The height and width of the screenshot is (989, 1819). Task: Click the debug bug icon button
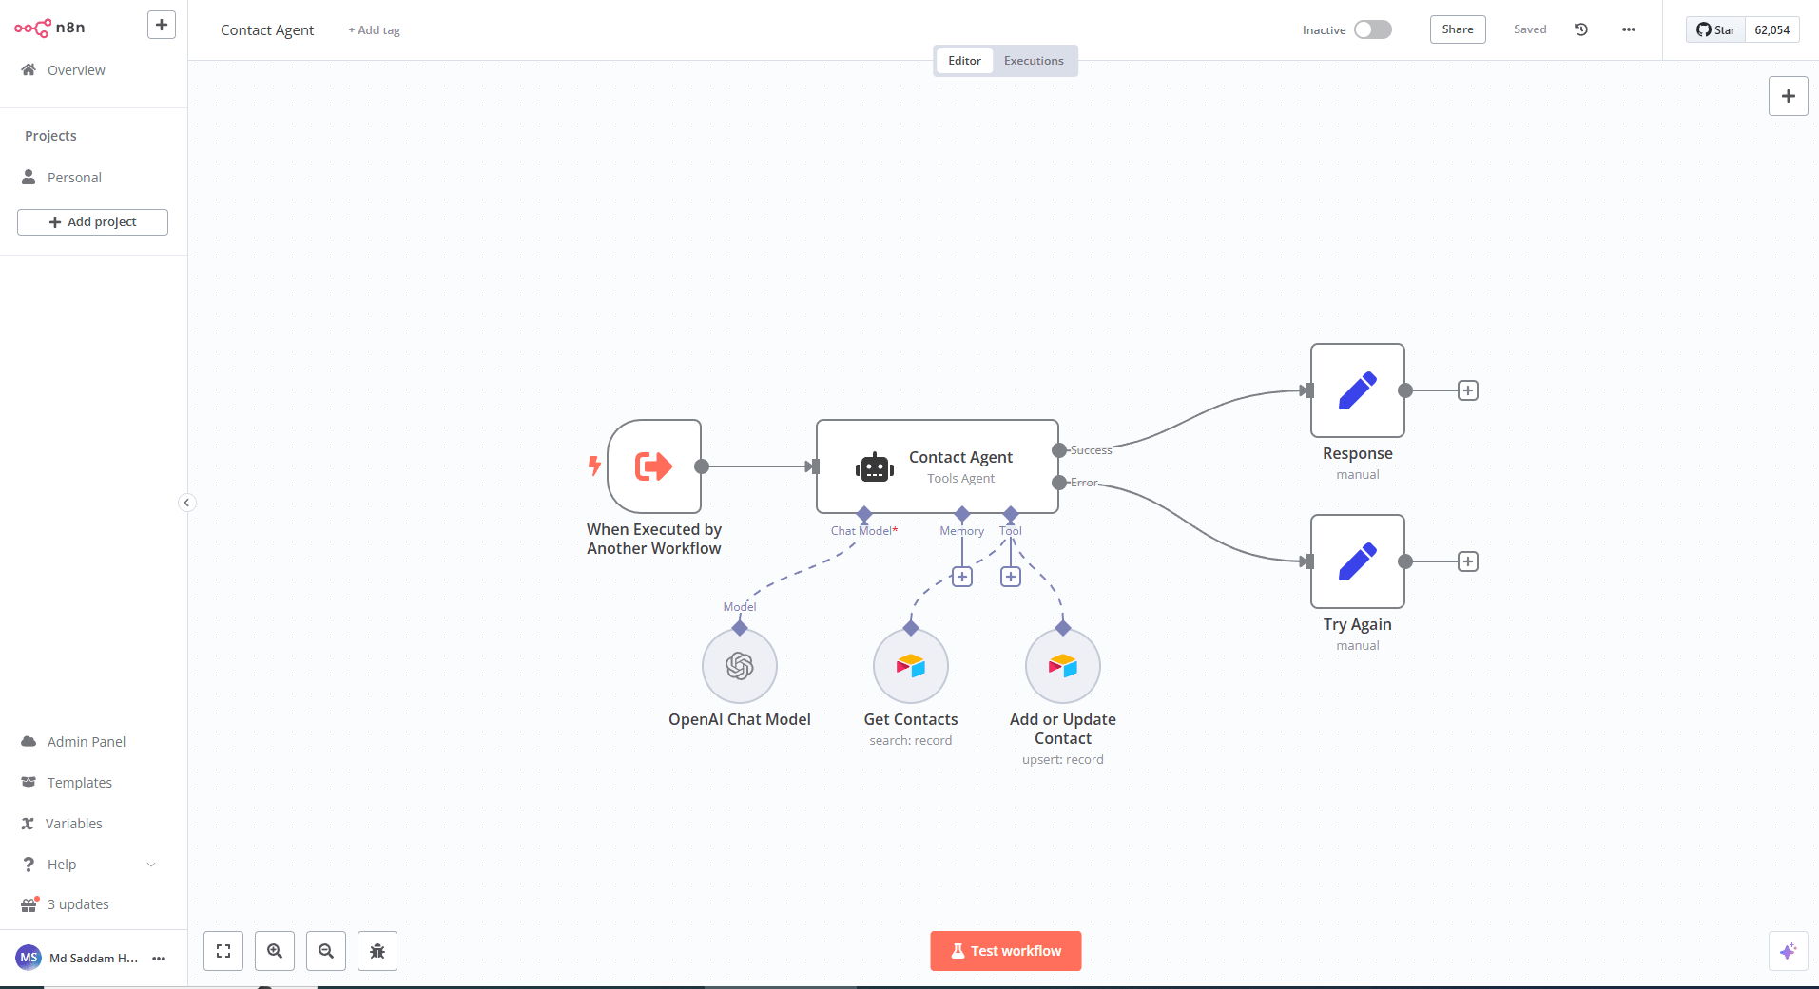(377, 951)
